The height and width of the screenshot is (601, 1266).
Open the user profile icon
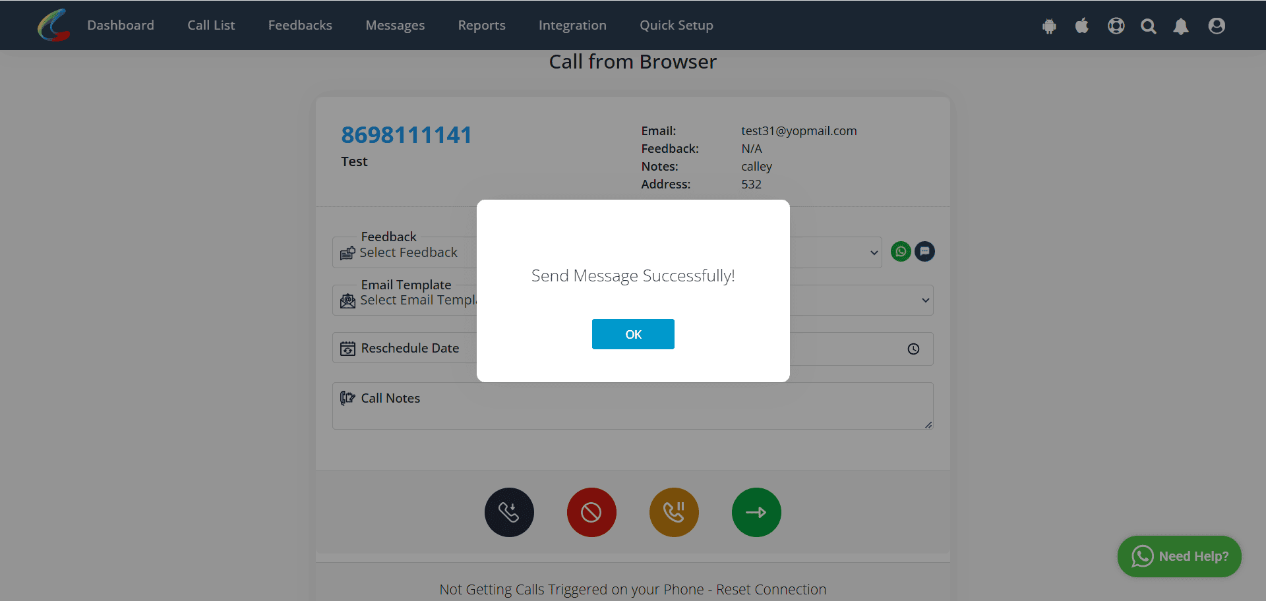[x=1217, y=26]
